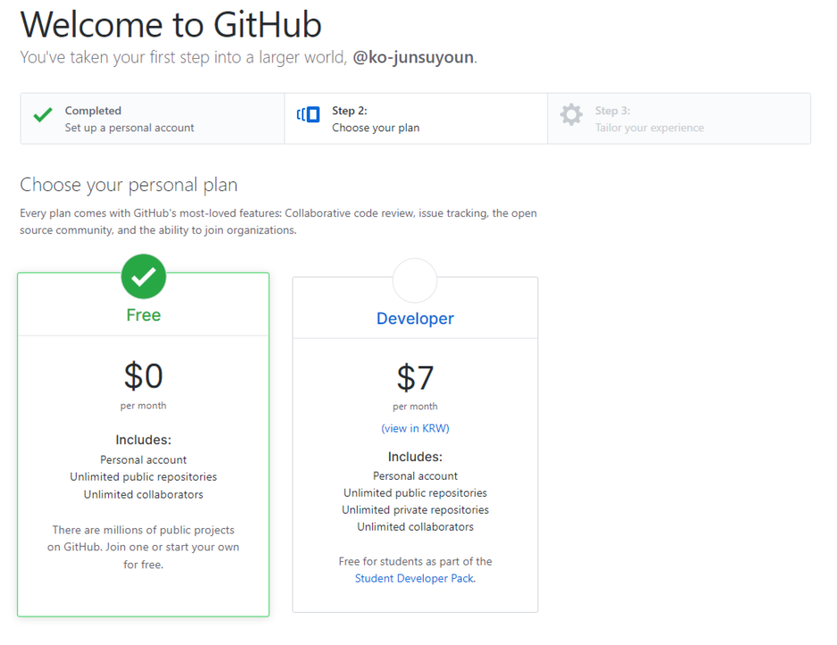Click the Tailor your experience step panel
The height and width of the screenshot is (645, 837).
click(x=680, y=118)
